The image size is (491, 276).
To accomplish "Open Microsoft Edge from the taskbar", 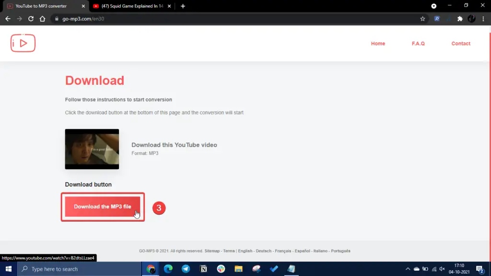I will coord(168,269).
